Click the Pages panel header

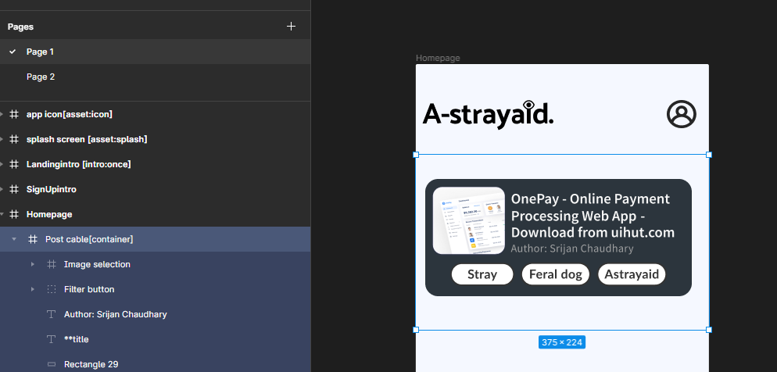point(21,27)
